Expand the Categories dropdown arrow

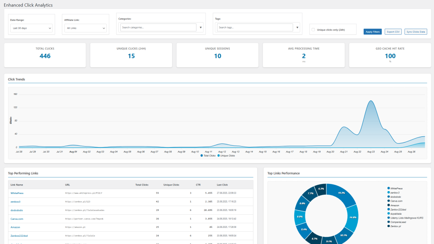[200, 28]
